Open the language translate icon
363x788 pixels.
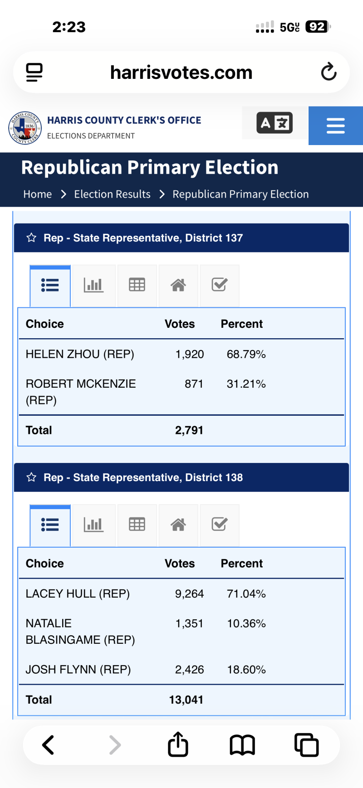tap(275, 123)
